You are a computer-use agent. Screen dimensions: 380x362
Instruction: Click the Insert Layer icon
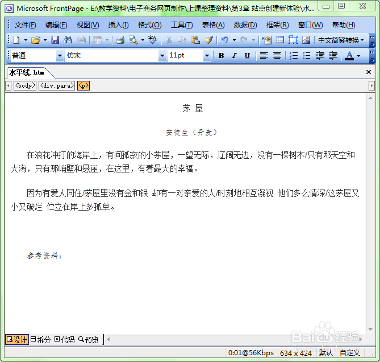[x=293, y=40]
